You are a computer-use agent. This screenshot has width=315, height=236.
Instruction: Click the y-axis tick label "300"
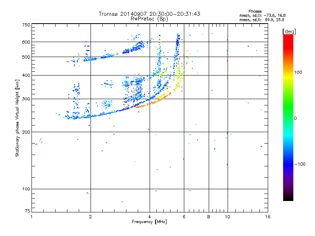click(x=26, y=99)
